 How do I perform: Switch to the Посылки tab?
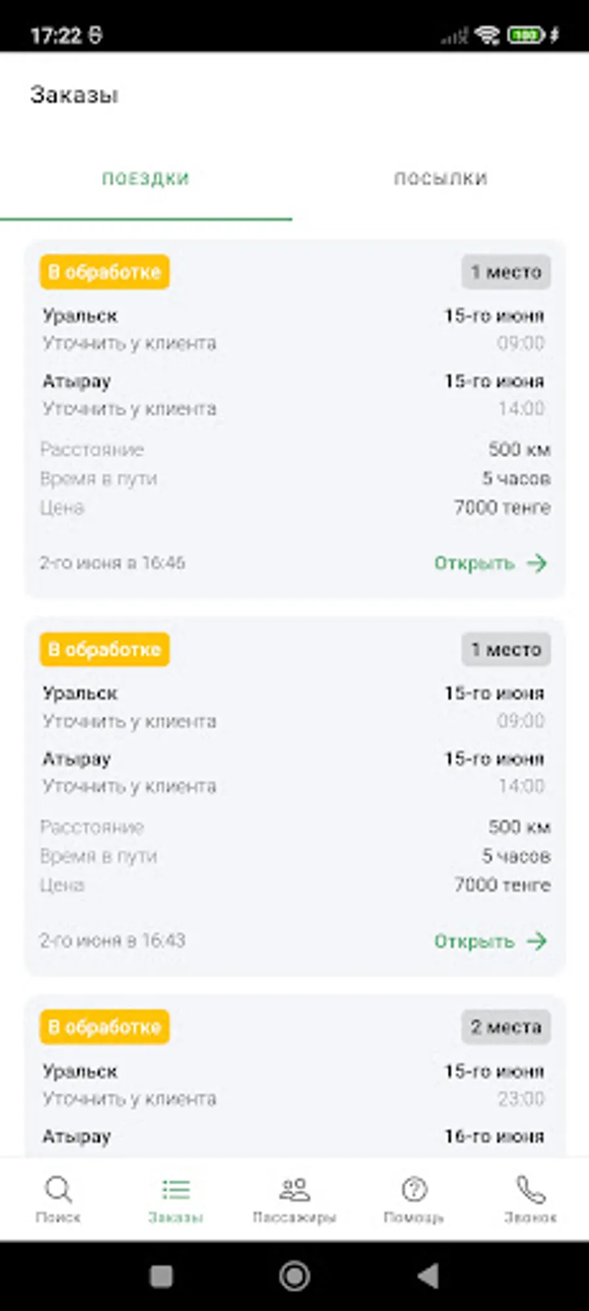[x=440, y=179]
